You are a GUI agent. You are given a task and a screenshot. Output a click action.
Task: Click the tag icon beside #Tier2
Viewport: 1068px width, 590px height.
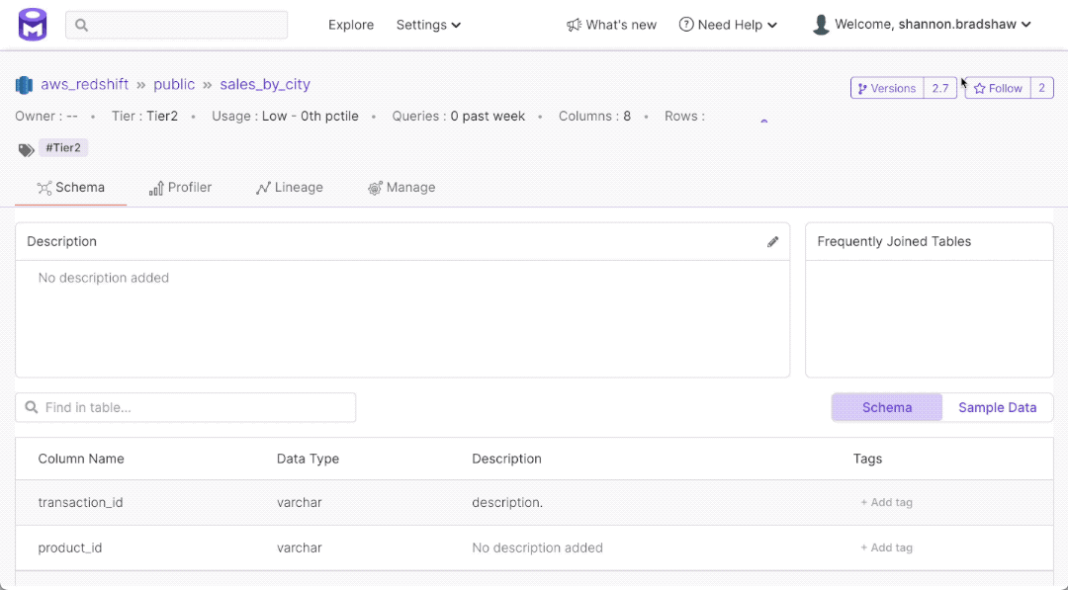coord(26,149)
